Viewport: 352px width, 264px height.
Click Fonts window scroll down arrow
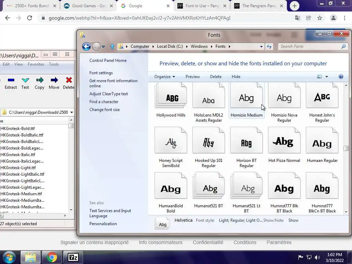click(x=346, y=211)
